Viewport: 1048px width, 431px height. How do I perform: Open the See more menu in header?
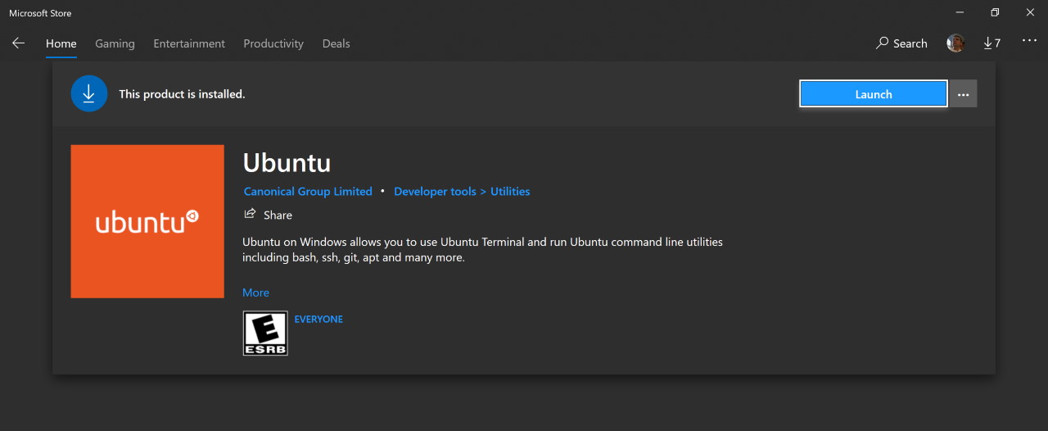pyautogui.click(x=1029, y=42)
